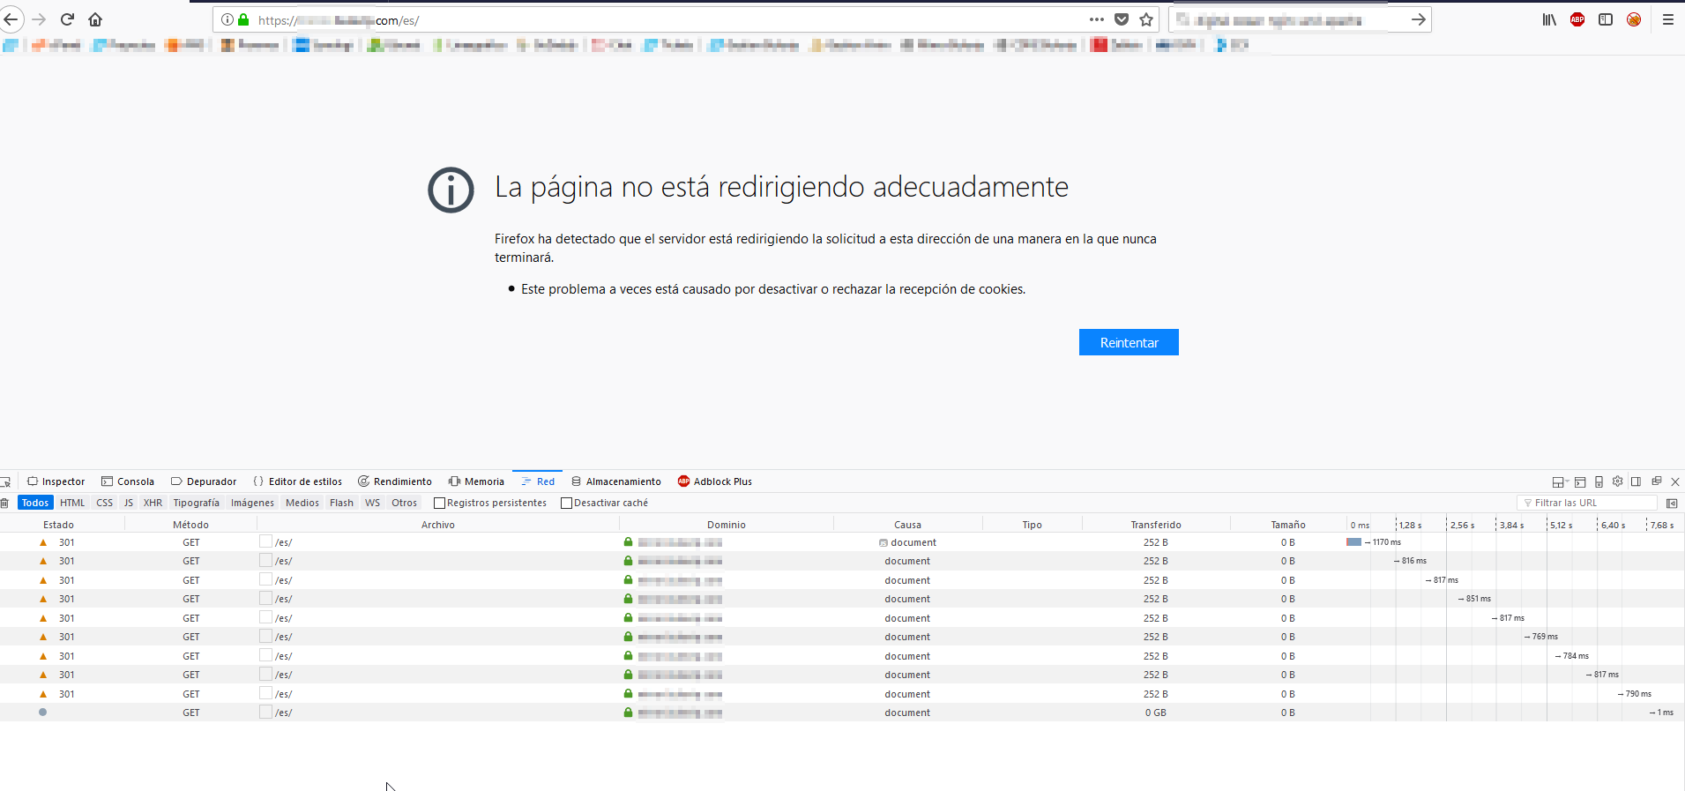This screenshot has height=791, width=1685.
Task: Submit the search with the arrow icon
Action: point(1418,19)
